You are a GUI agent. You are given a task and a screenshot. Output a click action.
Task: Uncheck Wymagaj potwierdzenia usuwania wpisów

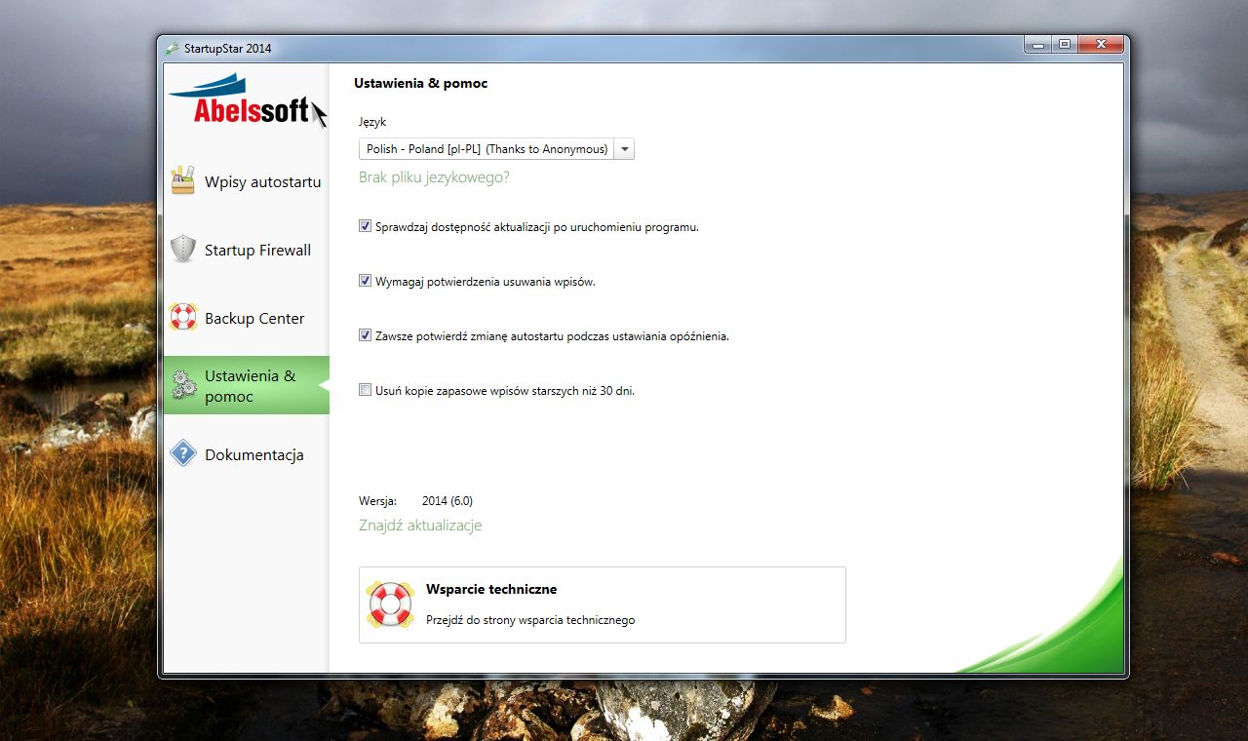[x=366, y=281]
